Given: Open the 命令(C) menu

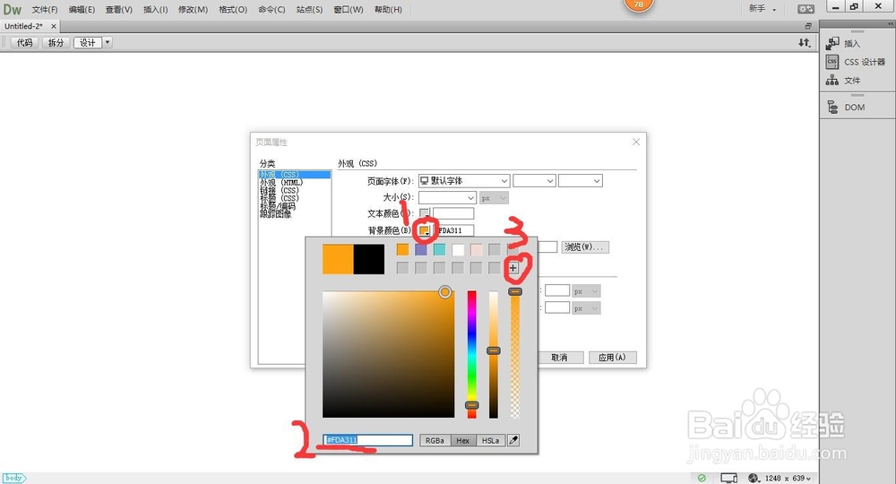Looking at the screenshot, I should (x=271, y=9).
